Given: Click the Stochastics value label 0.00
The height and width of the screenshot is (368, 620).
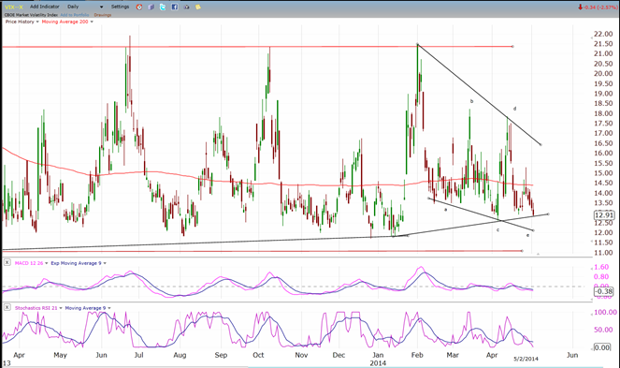Looking at the screenshot, I should 602,347.
